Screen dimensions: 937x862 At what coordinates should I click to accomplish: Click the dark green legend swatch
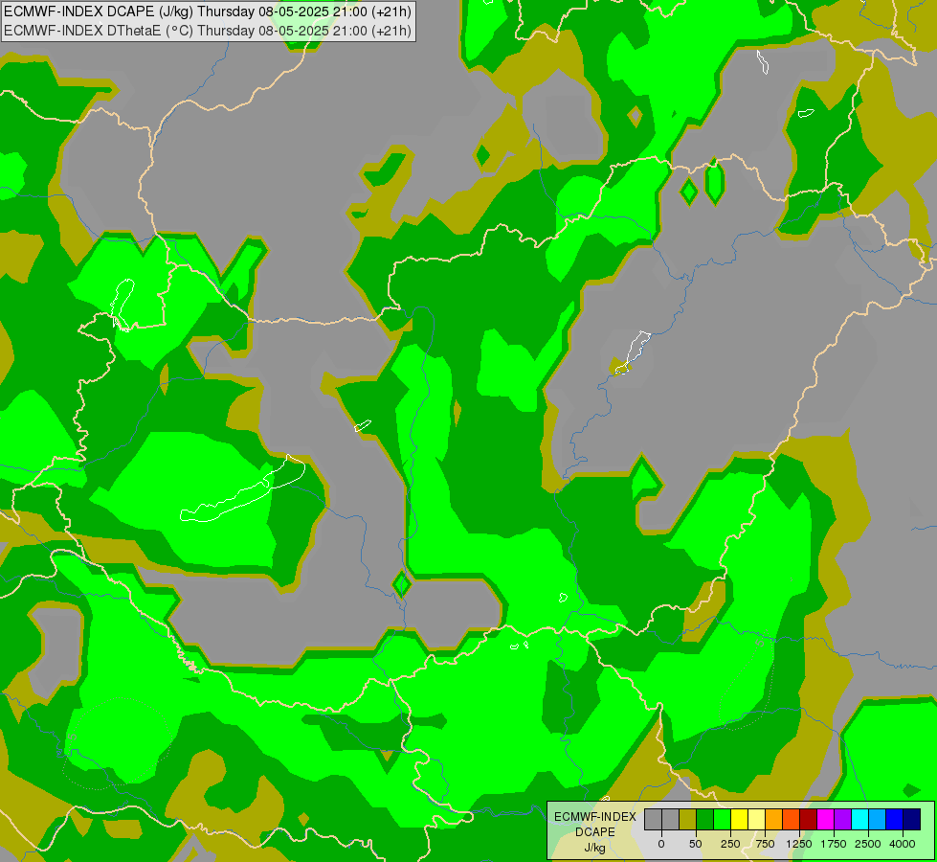705,819
